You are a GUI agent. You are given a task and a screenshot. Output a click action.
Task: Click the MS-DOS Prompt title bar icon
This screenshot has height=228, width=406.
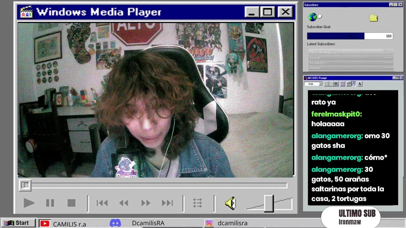click(306, 78)
